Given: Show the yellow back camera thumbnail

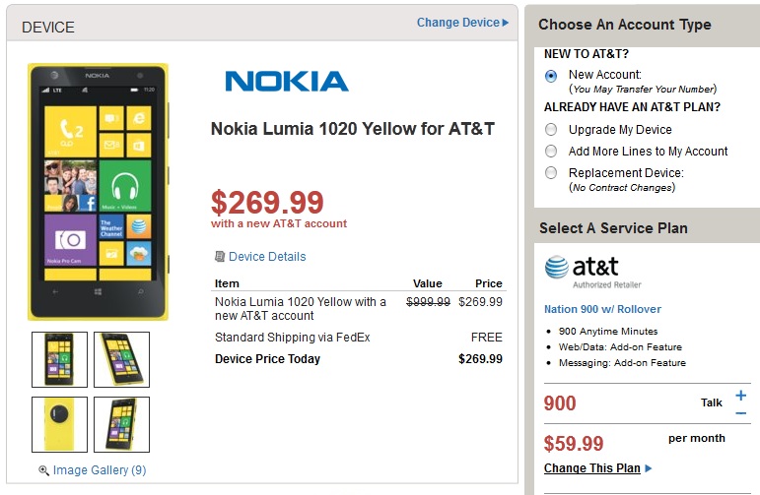Looking at the screenshot, I should [59, 424].
